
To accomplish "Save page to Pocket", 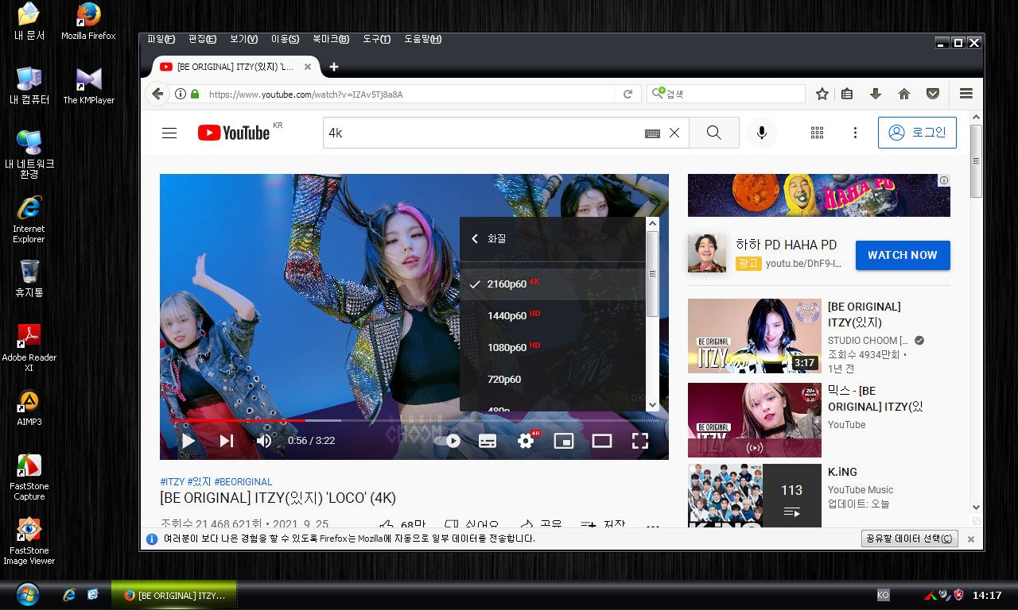I will [x=933, y=94].
